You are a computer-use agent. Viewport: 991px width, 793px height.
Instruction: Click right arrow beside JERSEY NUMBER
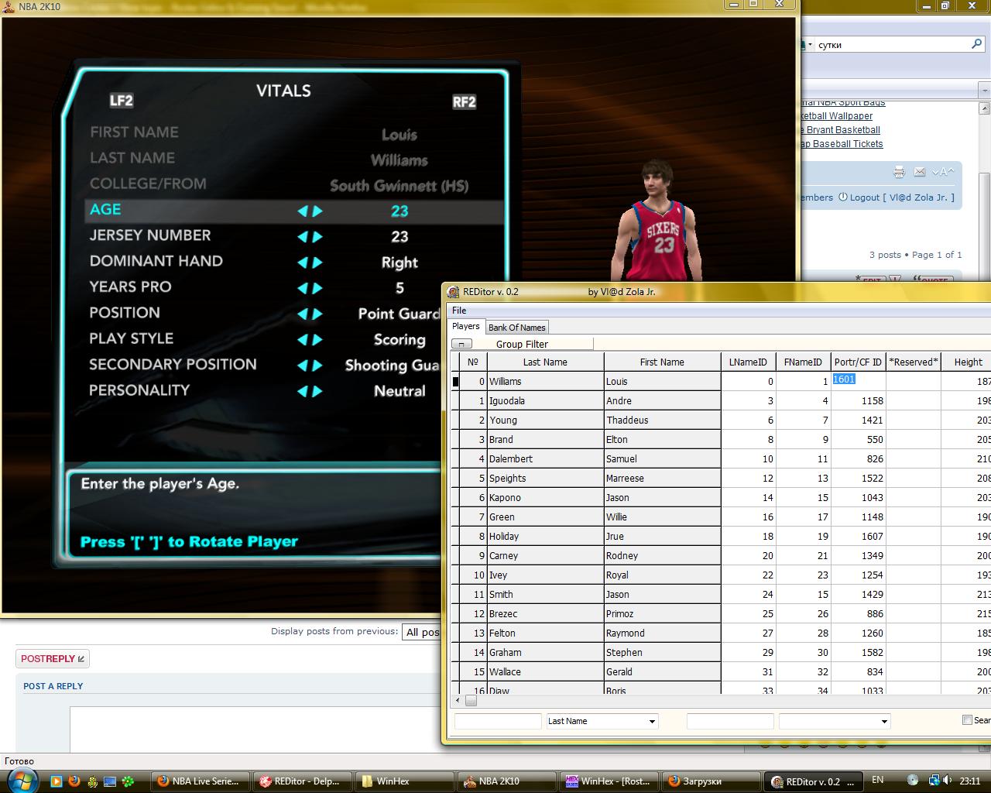click(317, 237)
